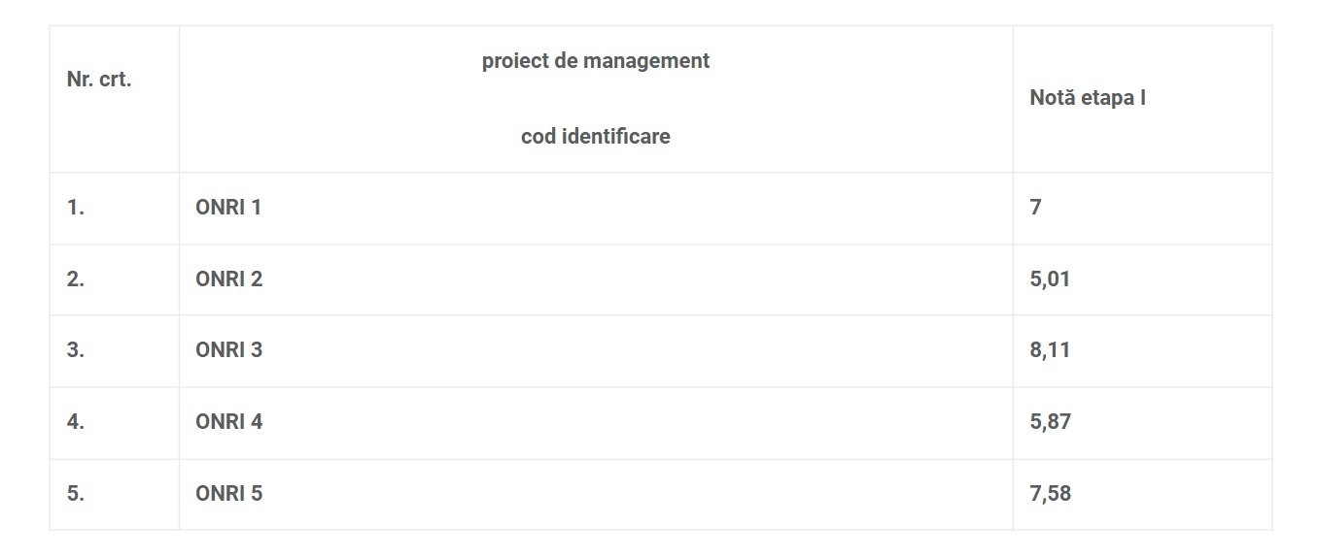
Task: Click the grade 5,01 cell
Action: pos(1050,279)
